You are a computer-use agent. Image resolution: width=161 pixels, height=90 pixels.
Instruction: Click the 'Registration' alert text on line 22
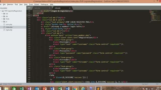point(86,37)
